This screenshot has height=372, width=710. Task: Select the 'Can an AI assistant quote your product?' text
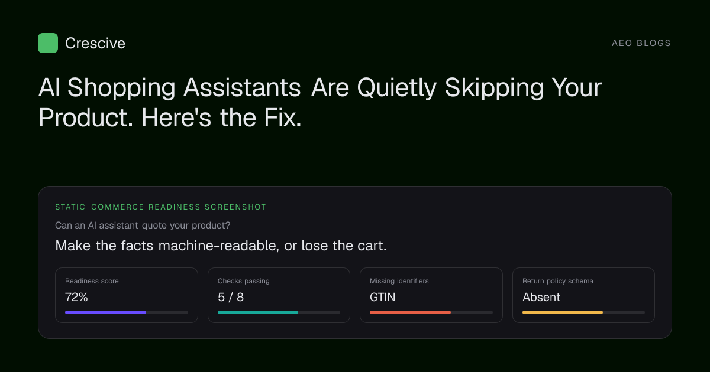143,225
